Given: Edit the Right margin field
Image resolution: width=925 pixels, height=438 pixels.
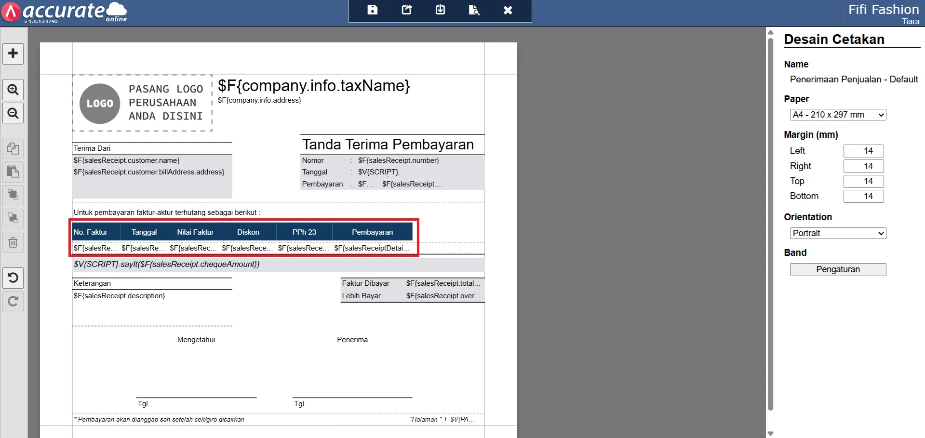Looking at the screenshot, I should point(863,166).
